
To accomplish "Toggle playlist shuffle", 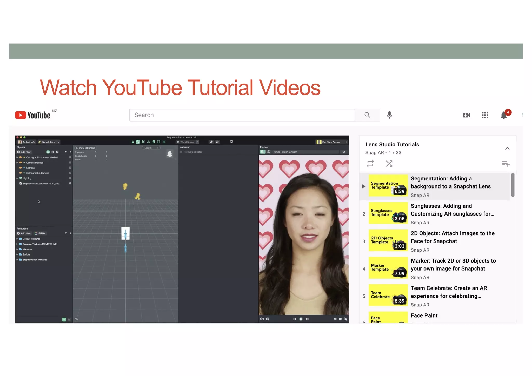I will (x=389, y=164).
